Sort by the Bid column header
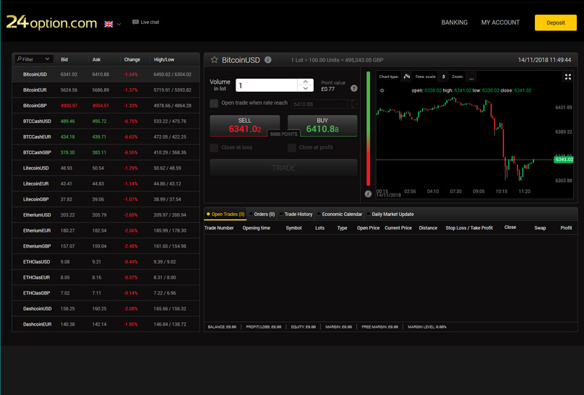584x395 pixels. pyautogui.click(x=64, y=59)
